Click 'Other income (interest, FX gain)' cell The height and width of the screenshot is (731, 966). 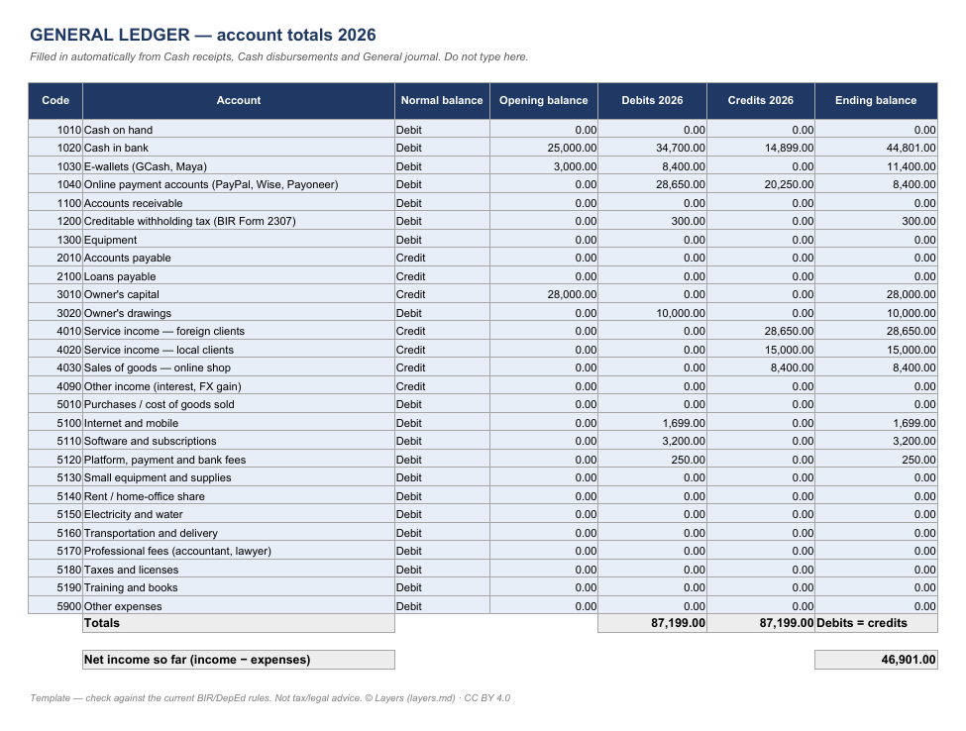pos(239,386)
